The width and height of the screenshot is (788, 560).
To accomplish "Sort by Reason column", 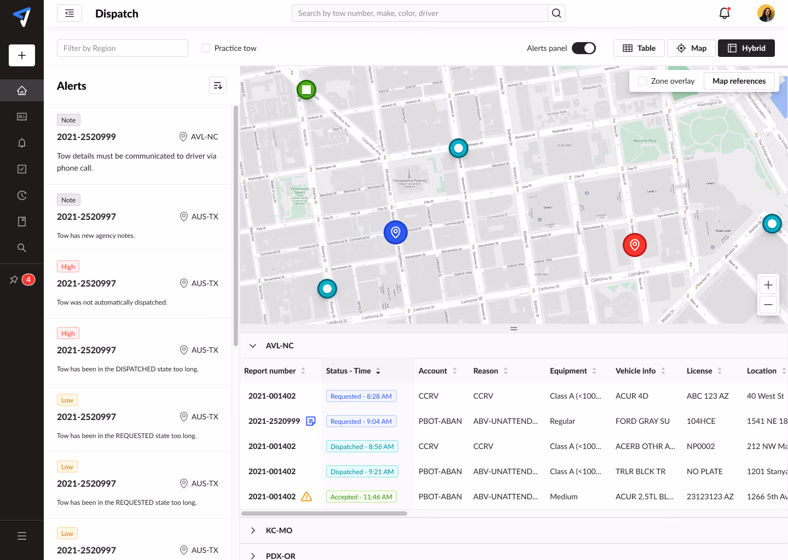I will tap(506, 371).
